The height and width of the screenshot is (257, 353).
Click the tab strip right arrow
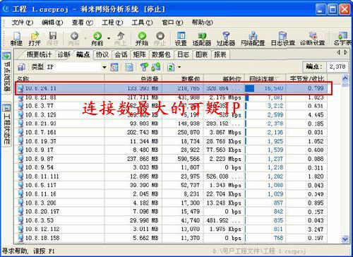click(x=345, y=53)
